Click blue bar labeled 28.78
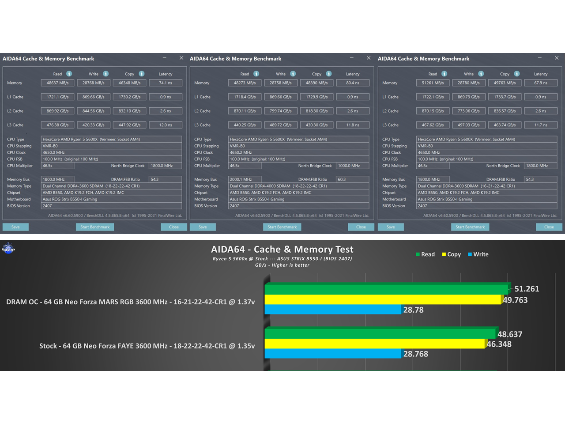 point(333,309)
